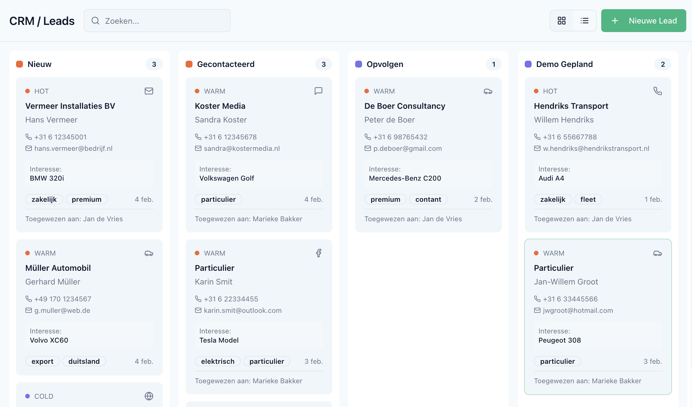The height and width of the screenshot is (407, 692).
Task: Click envelope icon on Vermeer Installaties card
Action: tap(149, 91)
